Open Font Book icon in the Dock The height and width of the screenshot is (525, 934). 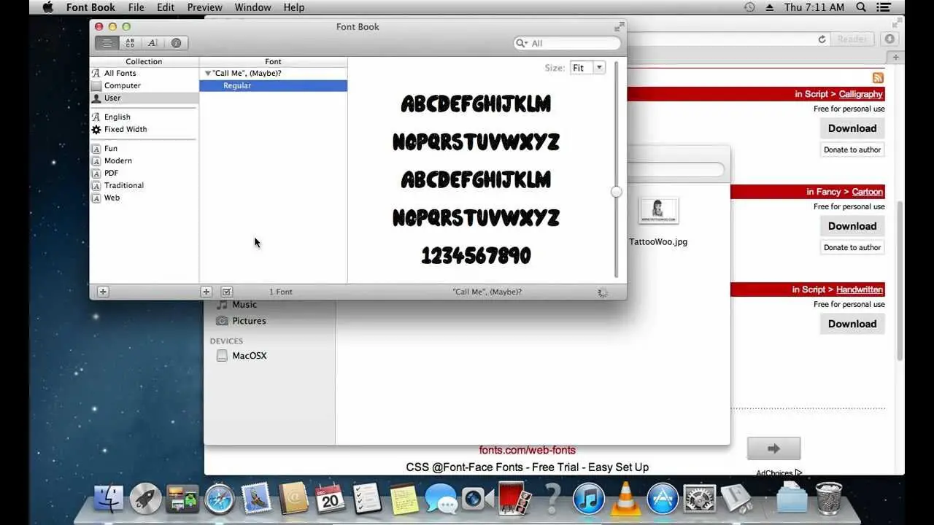(736, 499)
